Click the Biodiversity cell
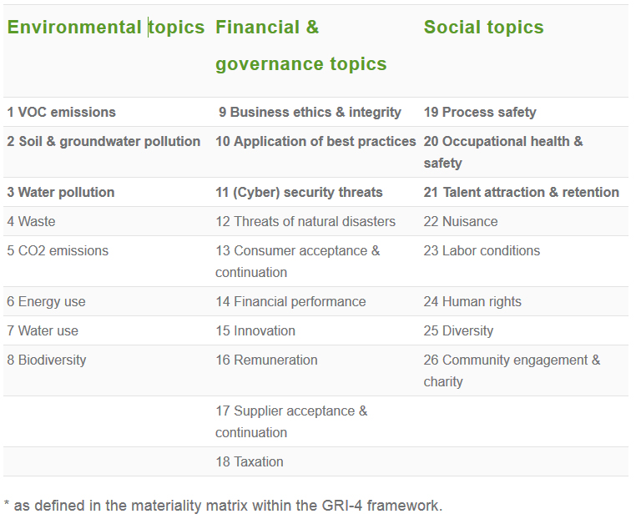The height and width of the screenshot is (519, 636). click(x=47, y=360)
